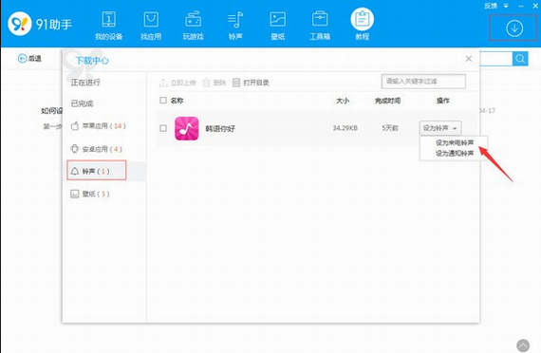This screenshot has width=541, height=353.
Task: Open the 我的设备 device icon
Action: tap(109, 19)
